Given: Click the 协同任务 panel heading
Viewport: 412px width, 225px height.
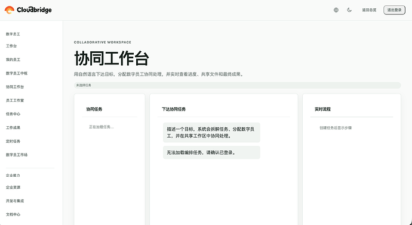Looking at the screenshot, I should 94,109.
